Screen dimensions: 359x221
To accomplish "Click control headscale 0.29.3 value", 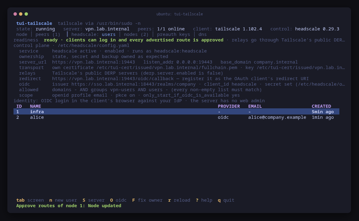I will 317,29.
